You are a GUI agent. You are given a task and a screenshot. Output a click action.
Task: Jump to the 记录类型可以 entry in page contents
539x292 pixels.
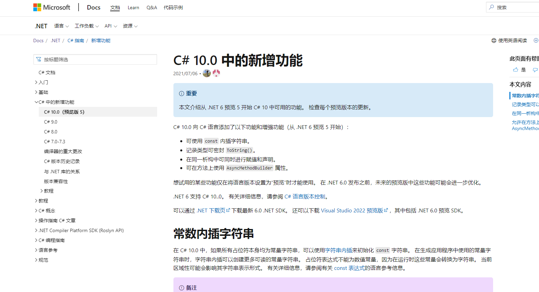[525, 104]
